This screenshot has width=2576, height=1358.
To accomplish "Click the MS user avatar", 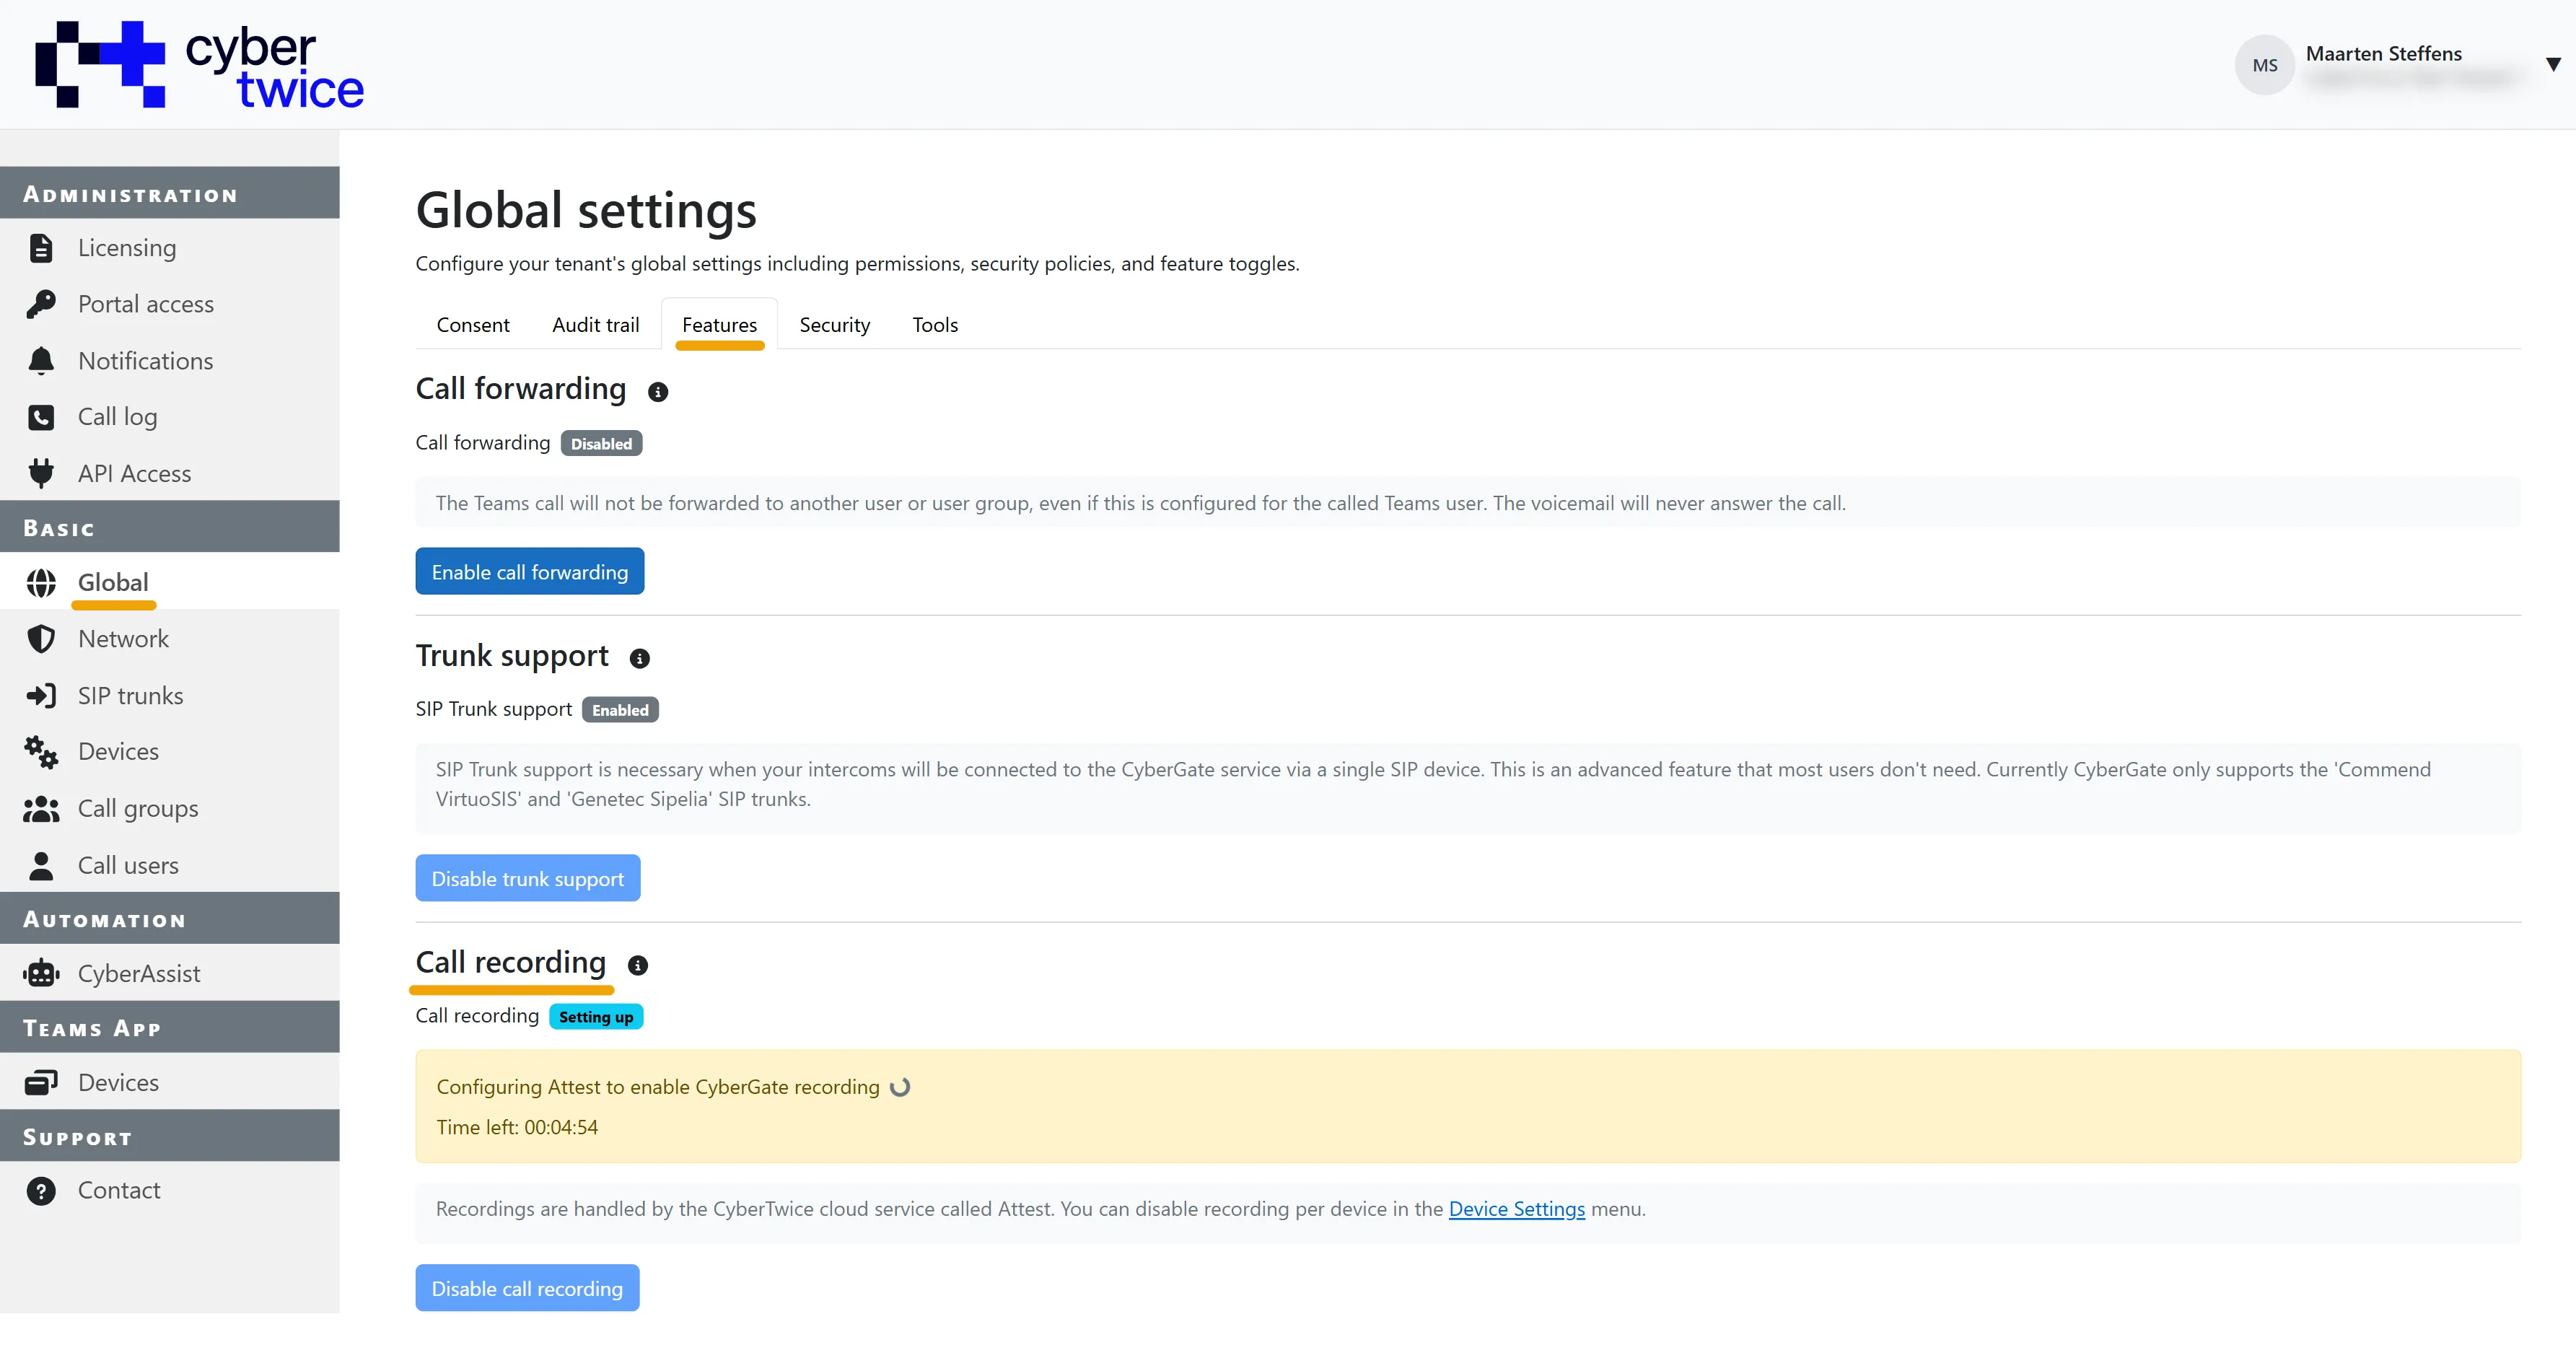I will 2265,65.
